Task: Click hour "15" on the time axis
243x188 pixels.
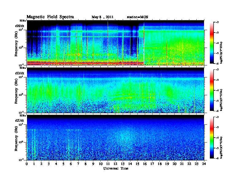Action: (x=137, y=164)
